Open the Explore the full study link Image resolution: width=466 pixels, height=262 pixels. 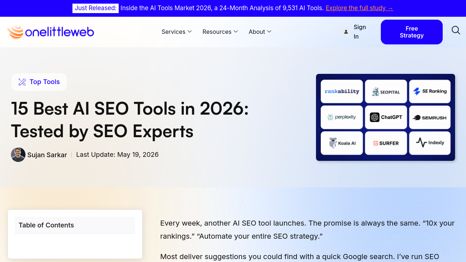click(359, 8)
